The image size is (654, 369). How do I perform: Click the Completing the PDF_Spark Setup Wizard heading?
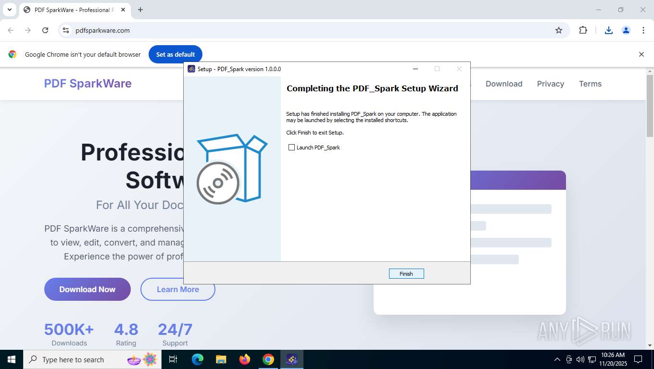pos(372,88)
